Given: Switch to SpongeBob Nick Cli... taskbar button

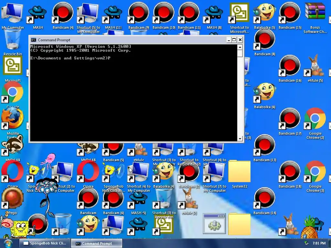Looking at the screenshot, I should 45,243.
